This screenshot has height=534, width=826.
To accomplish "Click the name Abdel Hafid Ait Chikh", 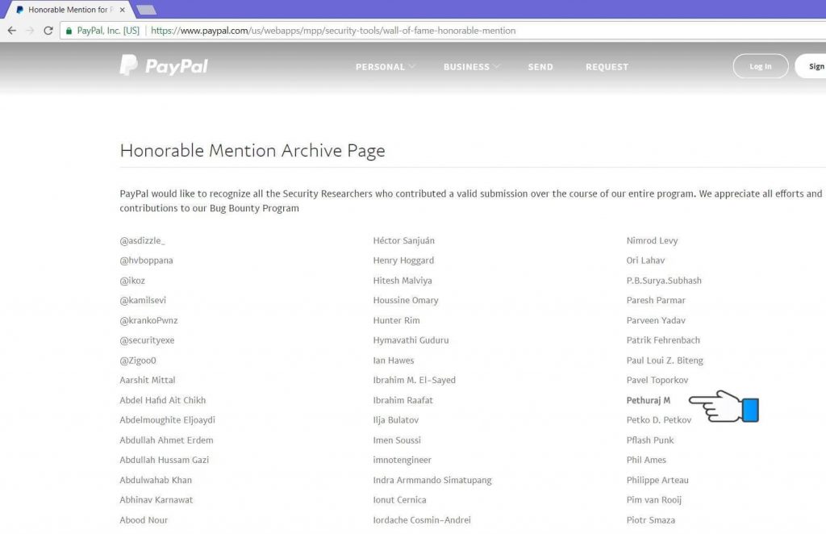I will [x=163, y=400].
